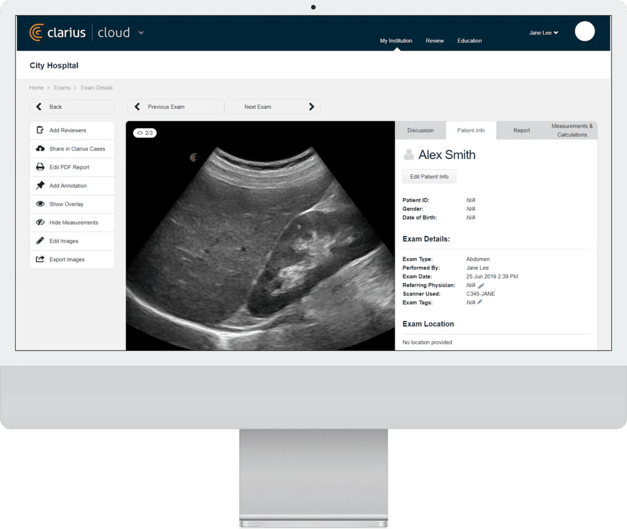Click the ultrasound image in the viewer
The width and height of the screenshot is (627, 529).
pyautogui.click(x=260, y=245)
